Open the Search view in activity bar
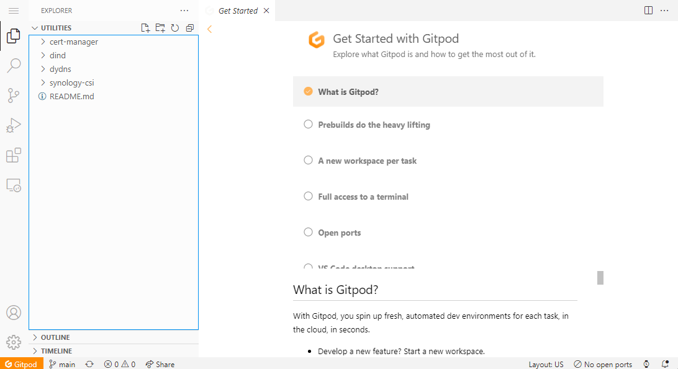Screen dimensions: 678x369 click(14, 65)
